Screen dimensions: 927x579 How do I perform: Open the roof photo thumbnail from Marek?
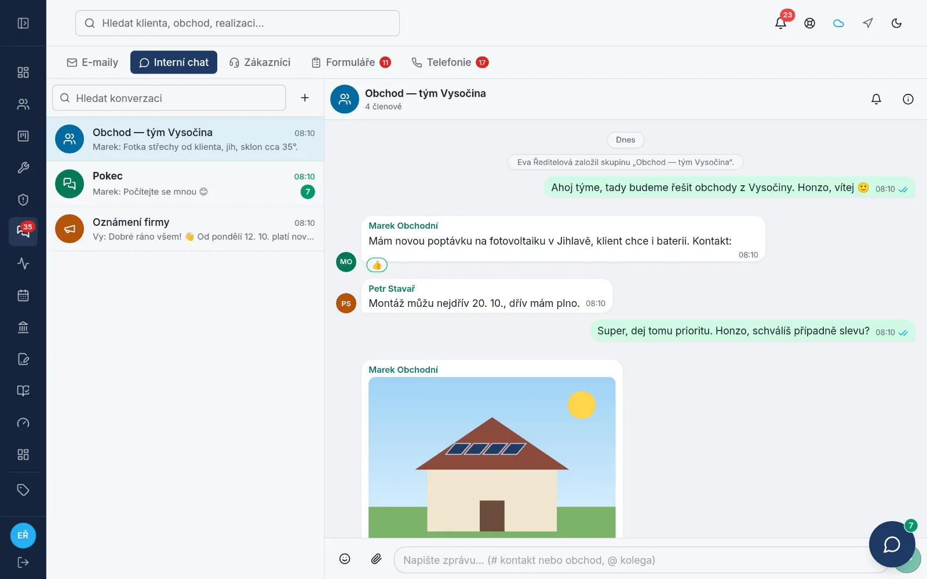(x=492, y=457)
